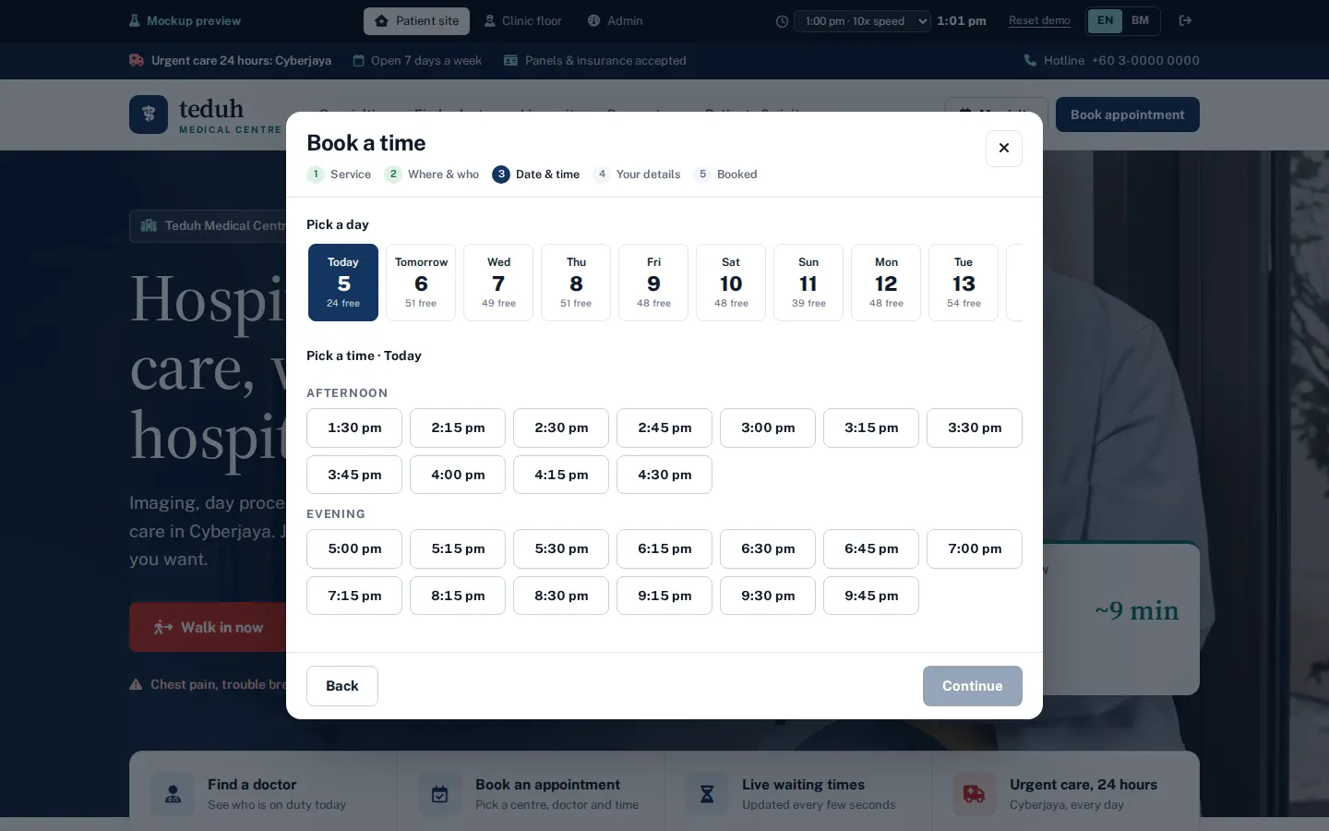Pick the 6:15 pm time slot
This screenshot has width=1329, height=831.
tap(664, 548)
